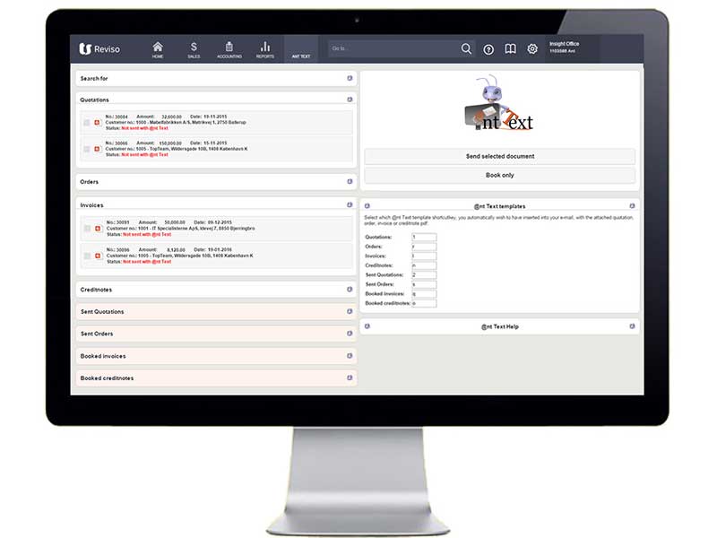717x538 pixels.
Task: Click the search magnifier icon
Action: (466, 49)
